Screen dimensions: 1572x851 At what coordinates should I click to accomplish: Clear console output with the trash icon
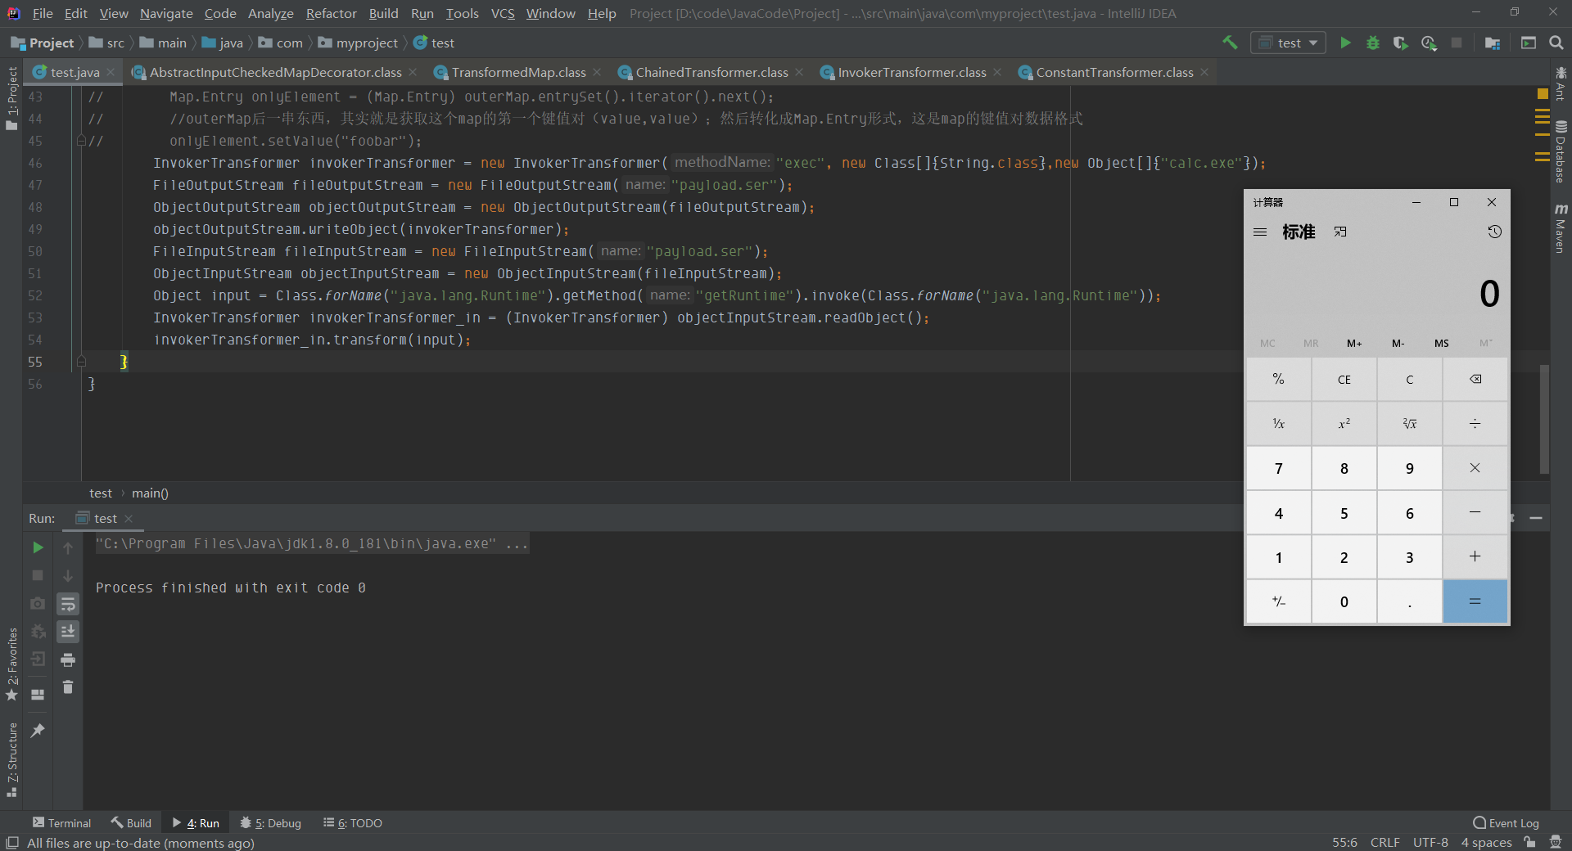(68, 687)
